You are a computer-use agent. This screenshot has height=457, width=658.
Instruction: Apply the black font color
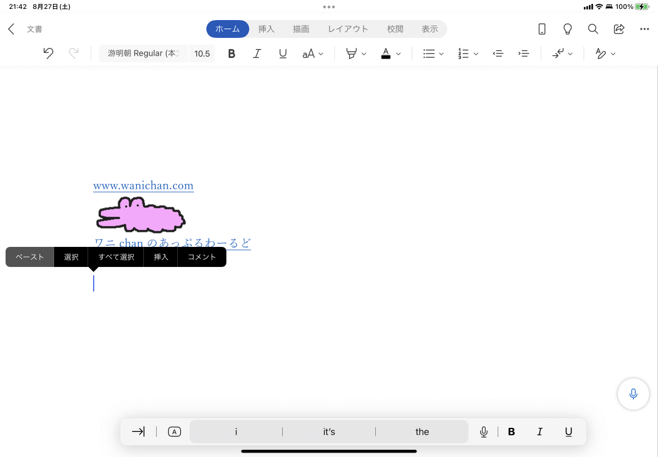click(x=386, y=54)
